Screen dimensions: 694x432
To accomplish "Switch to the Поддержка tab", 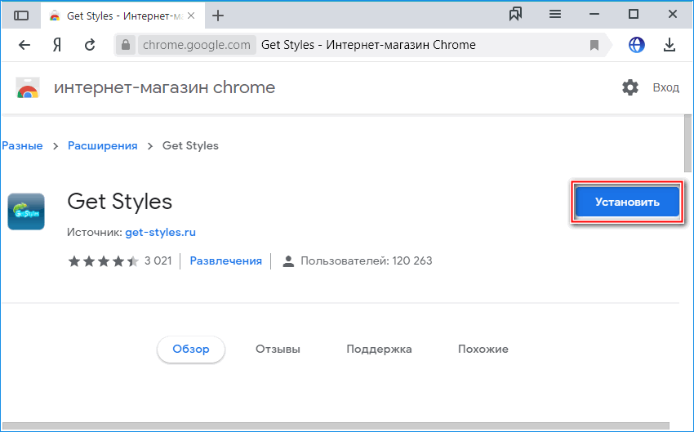I will pos(379,349).
